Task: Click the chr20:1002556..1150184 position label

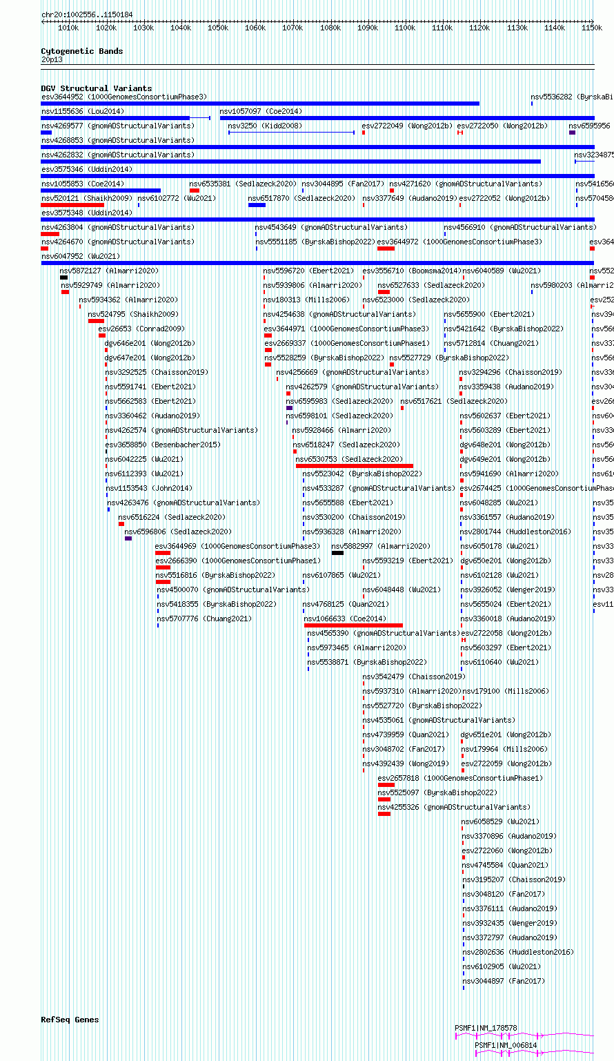Action: [x=87, y=14]
